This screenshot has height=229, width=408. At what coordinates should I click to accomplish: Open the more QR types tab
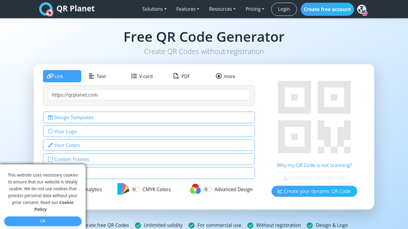tap(225, 76)
